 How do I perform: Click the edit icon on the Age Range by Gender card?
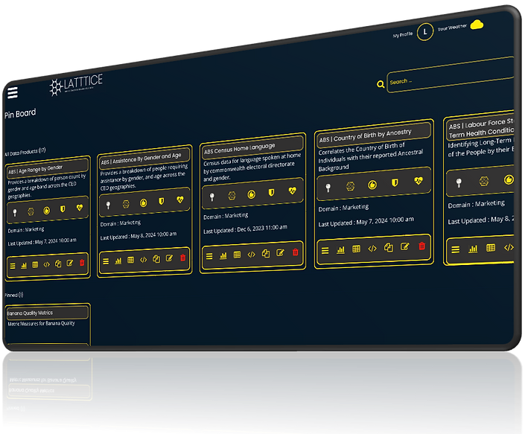click(70, 264)
